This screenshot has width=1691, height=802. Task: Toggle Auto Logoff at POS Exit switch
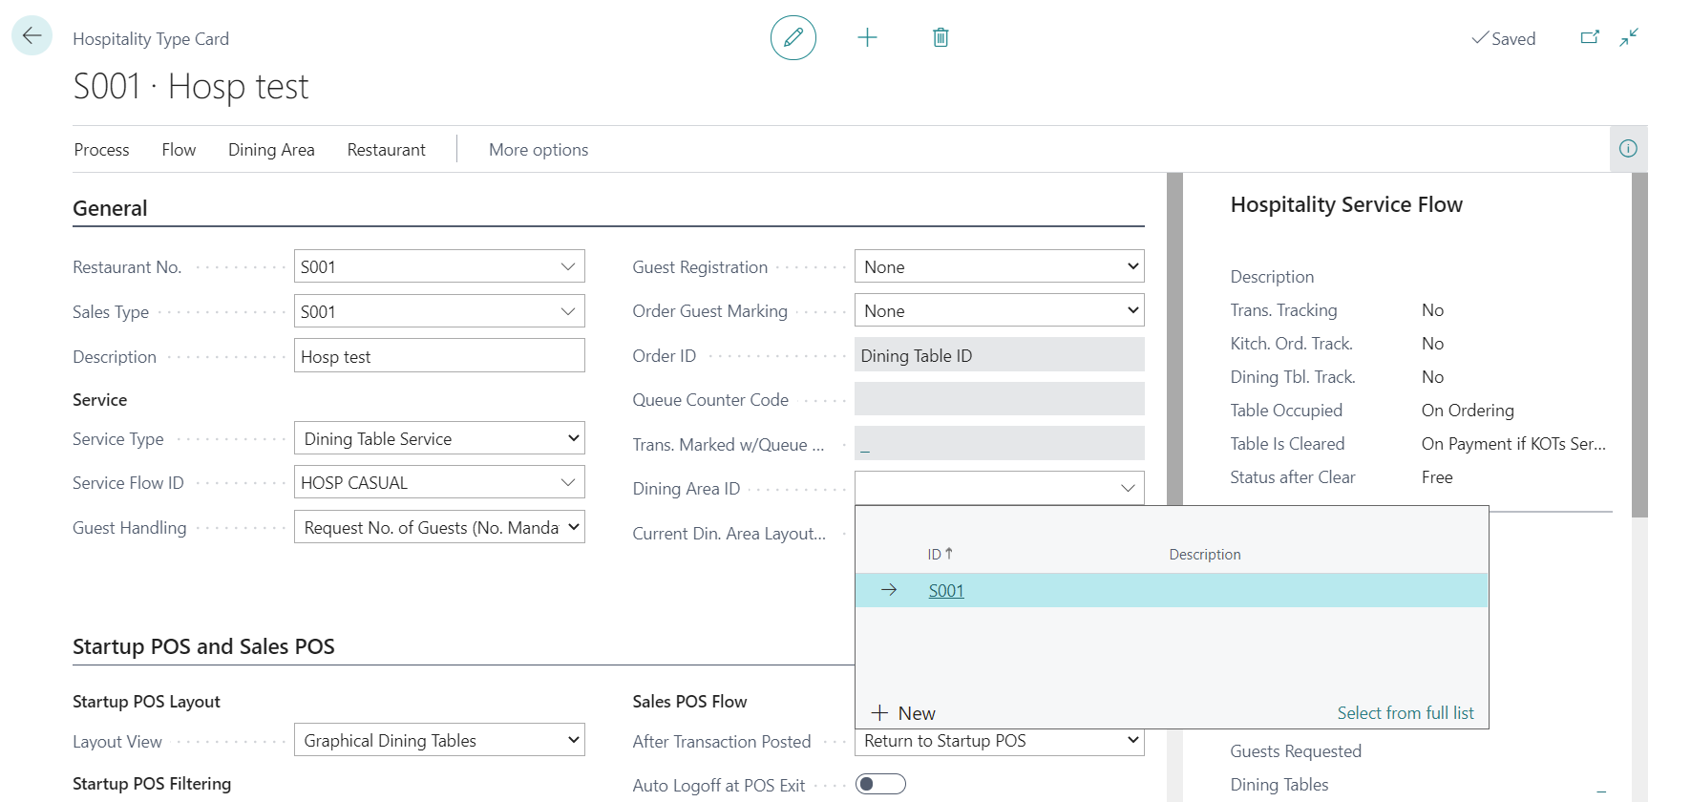click(x=880, y=785)
